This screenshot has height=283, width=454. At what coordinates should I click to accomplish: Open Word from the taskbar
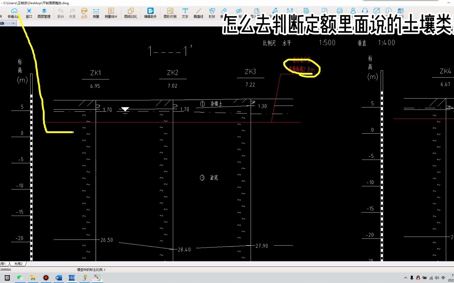pos(59,278)
